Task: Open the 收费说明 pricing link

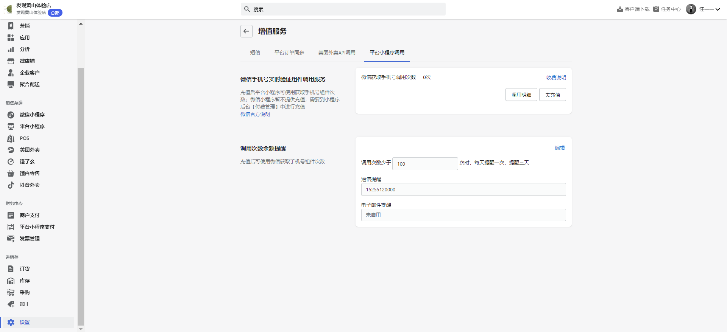Action: coord(556,78)
